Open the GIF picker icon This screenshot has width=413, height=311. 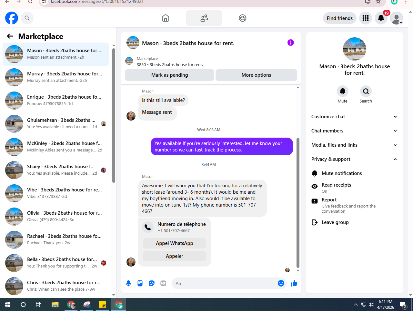[163, 283]
